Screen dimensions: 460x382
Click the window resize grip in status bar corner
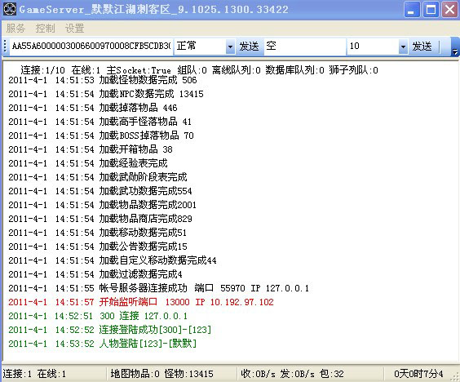coord(455,377)
